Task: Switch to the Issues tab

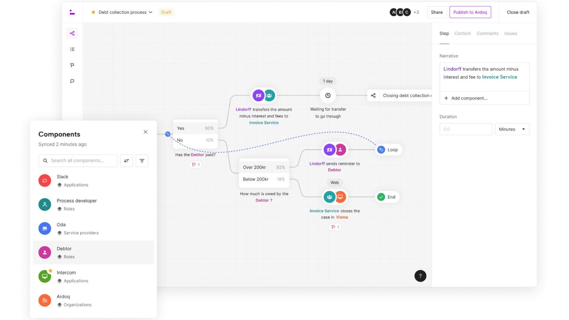Action: click(510, 33)
